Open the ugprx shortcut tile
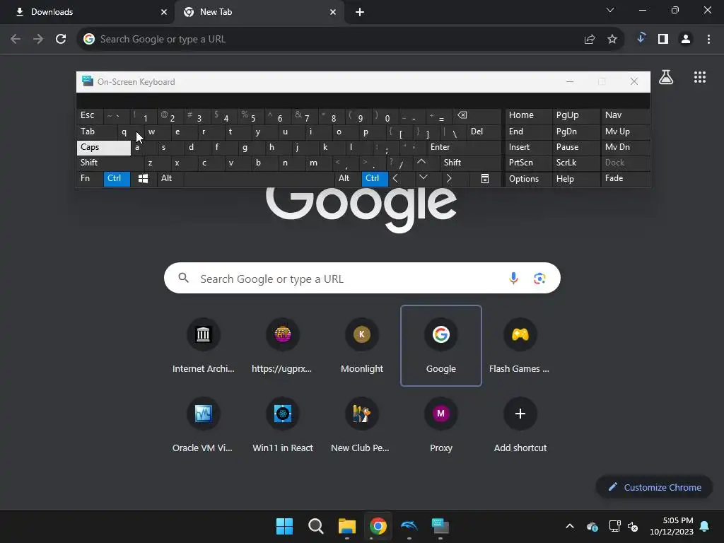The width and height of the screenshot is (724, 543). (282, 345)
